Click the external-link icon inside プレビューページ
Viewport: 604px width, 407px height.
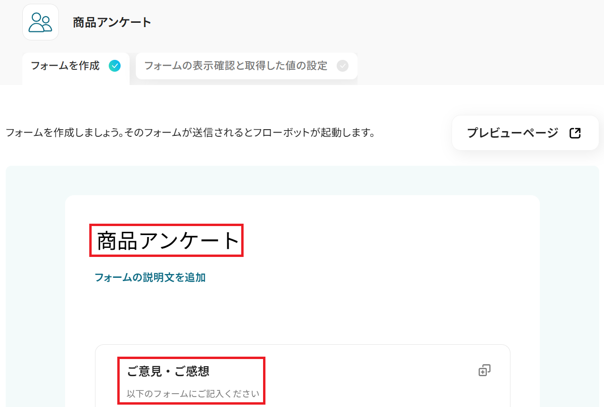(x=575, y=133)
